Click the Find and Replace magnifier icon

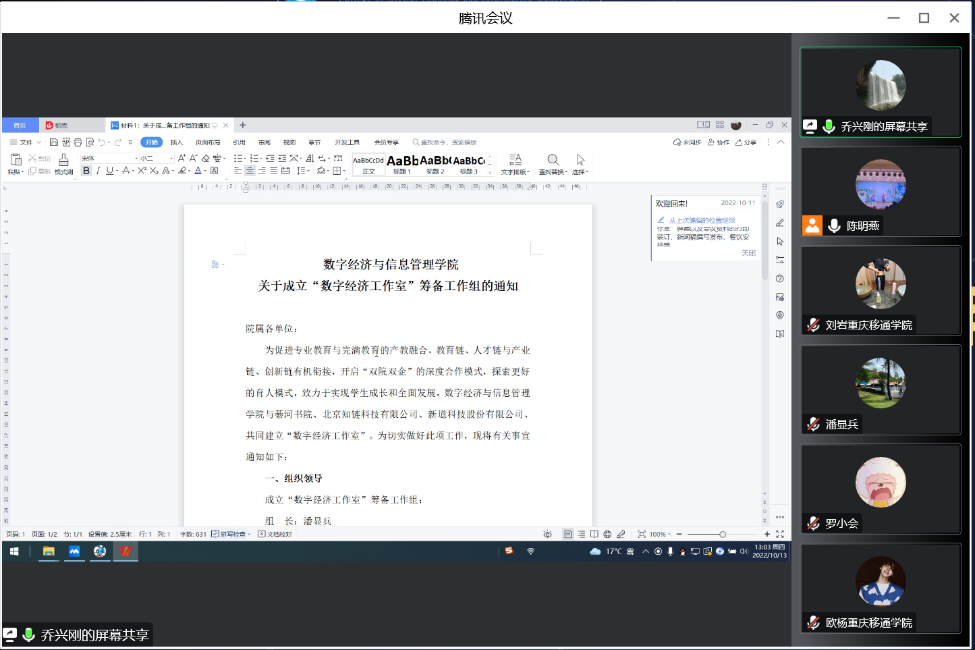553,160
